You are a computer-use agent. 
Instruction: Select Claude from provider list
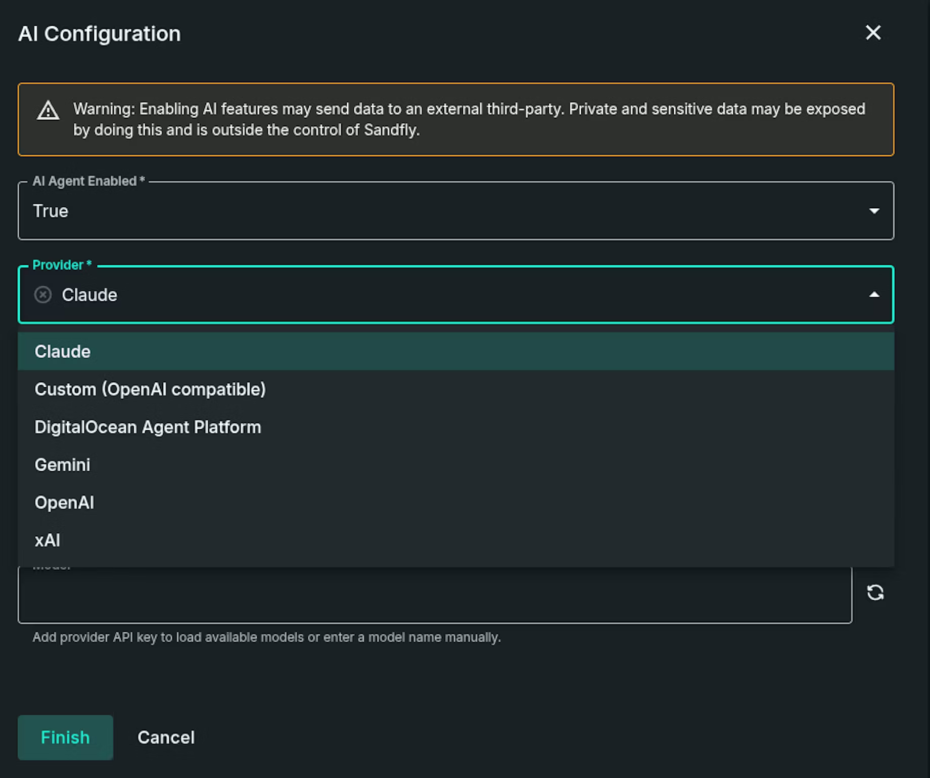pos(456,351)
